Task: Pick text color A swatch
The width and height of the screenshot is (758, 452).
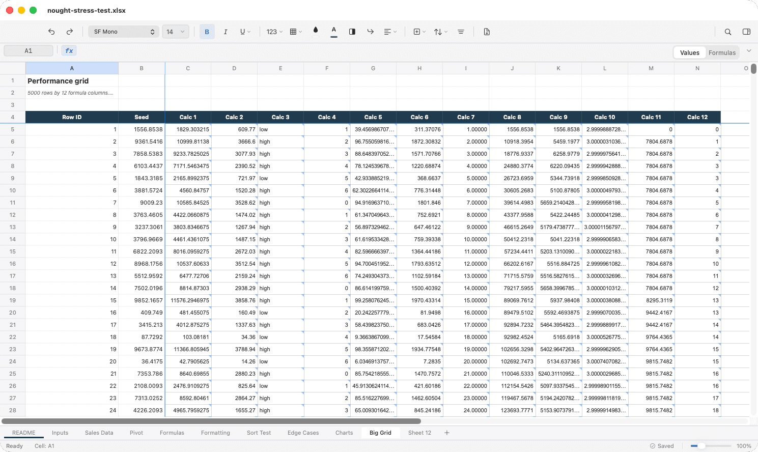Action: coord(334,32)
